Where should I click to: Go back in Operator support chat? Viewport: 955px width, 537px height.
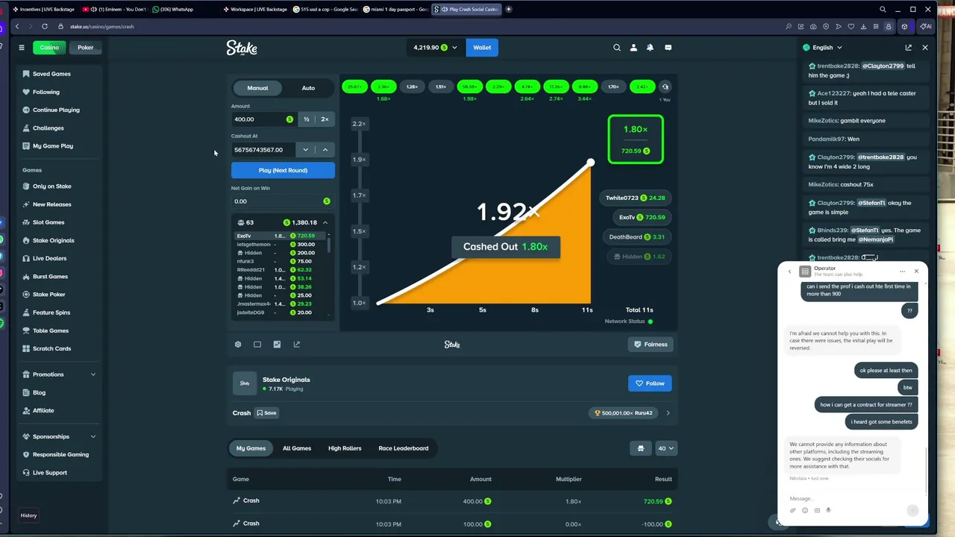click(789, 271)
